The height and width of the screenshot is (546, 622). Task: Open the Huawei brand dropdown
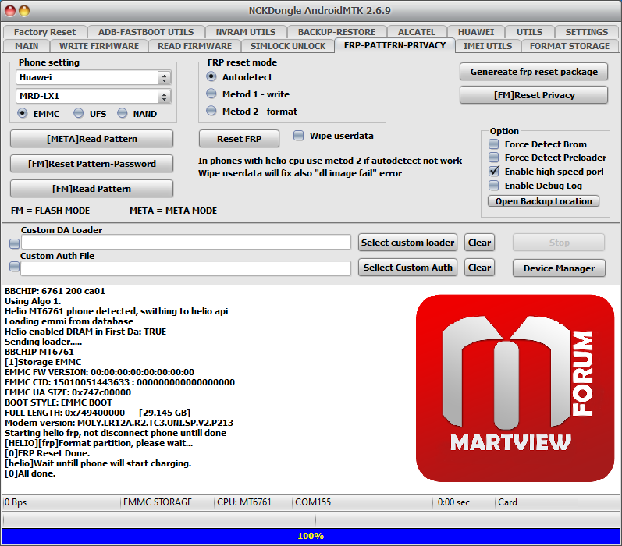pyautogui.click(x=164, y=78)
